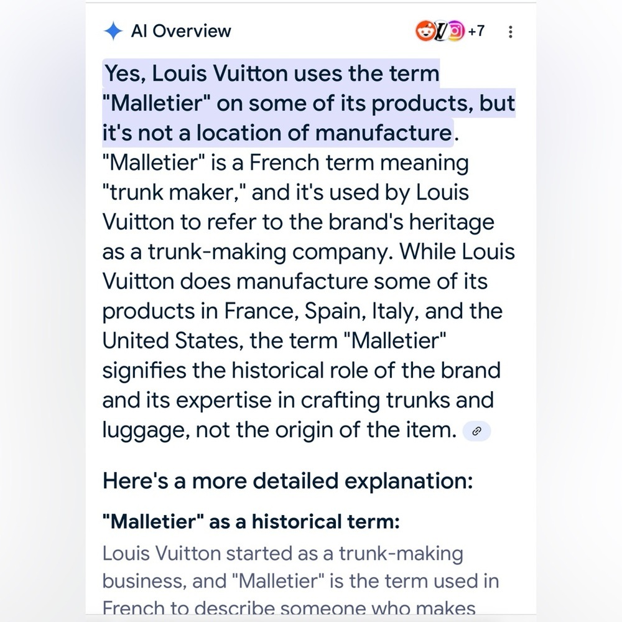
Task: Click the blue AI sparkle icon
Action: click(x=113, y=31)
